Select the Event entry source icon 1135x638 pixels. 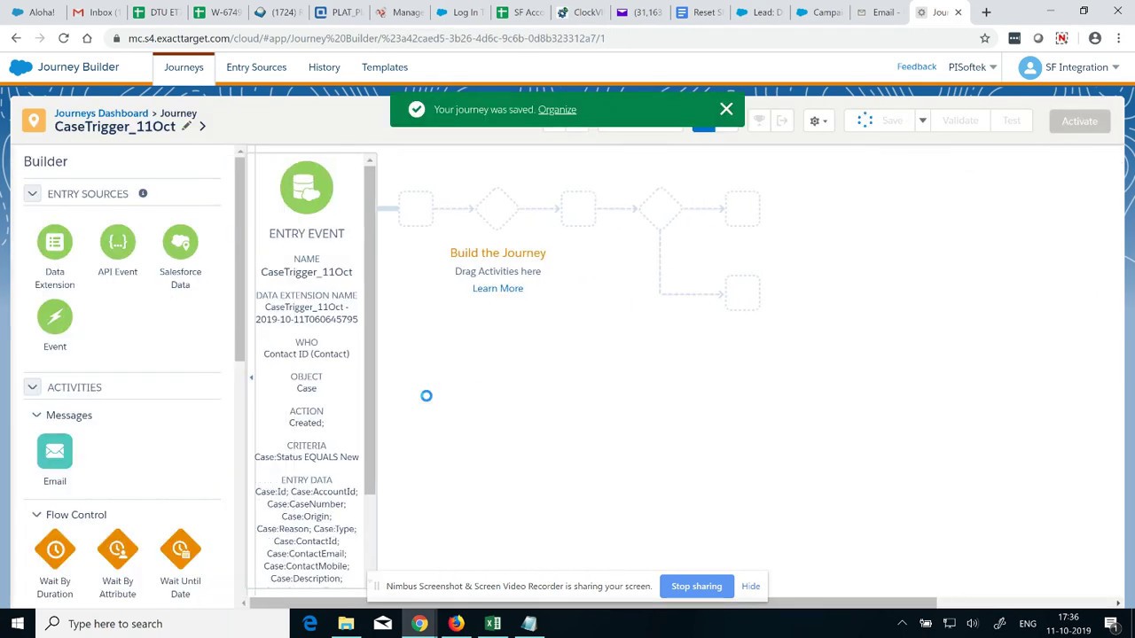click(x=55, y=317)
